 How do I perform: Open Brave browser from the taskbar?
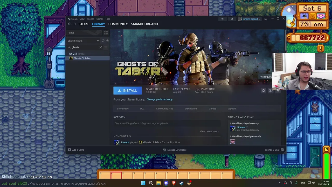click(x=174, y=183)
